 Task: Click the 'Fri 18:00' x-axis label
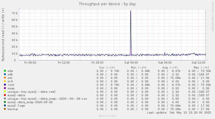tap(98, 63)
